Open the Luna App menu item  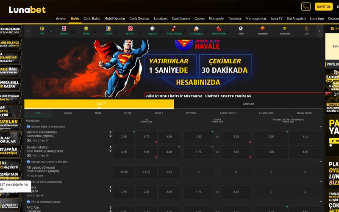317,19
